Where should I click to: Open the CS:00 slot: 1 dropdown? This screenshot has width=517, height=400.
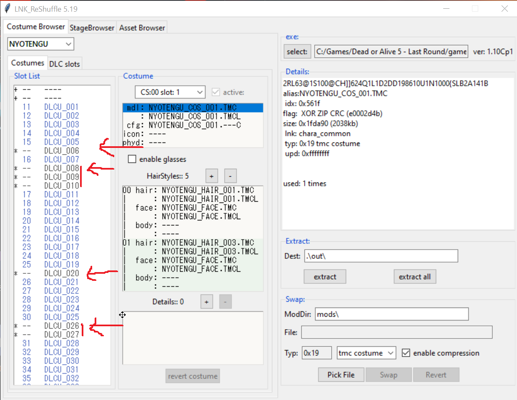(x=170, y=92)
